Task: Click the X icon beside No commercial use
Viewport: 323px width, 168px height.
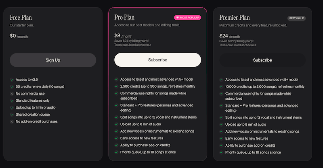Action: [12, 93]
